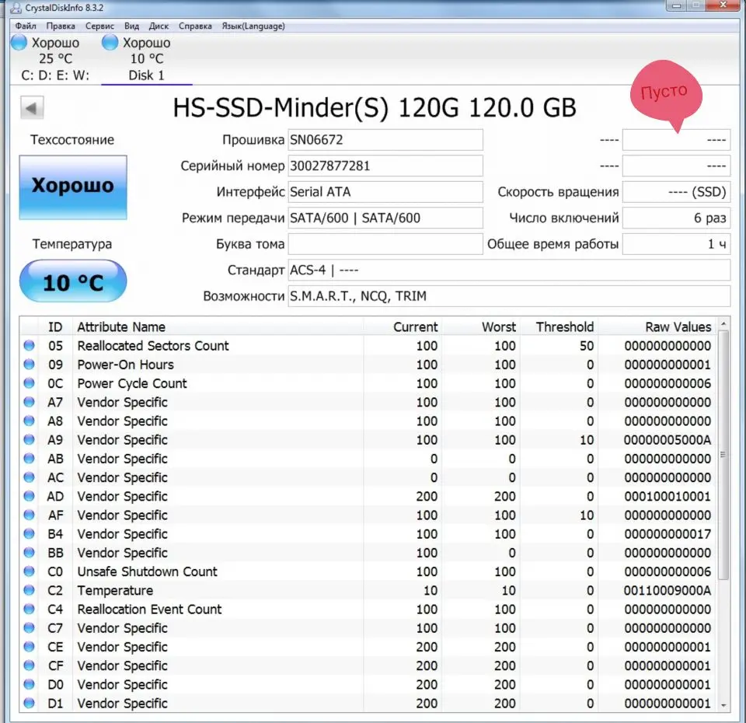The width and height of the screenshot is (746, 723).
Task: Click the Стандарт field ACS-4
Action: pyautogui.click(x=508, y=270)
